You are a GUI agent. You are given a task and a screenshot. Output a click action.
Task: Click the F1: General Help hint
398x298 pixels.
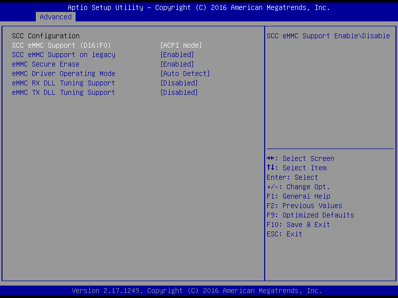click(x=298, y=196)
